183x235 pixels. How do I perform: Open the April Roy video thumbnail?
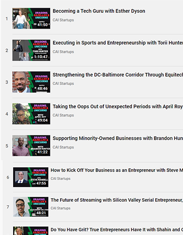tap(31, 114)
